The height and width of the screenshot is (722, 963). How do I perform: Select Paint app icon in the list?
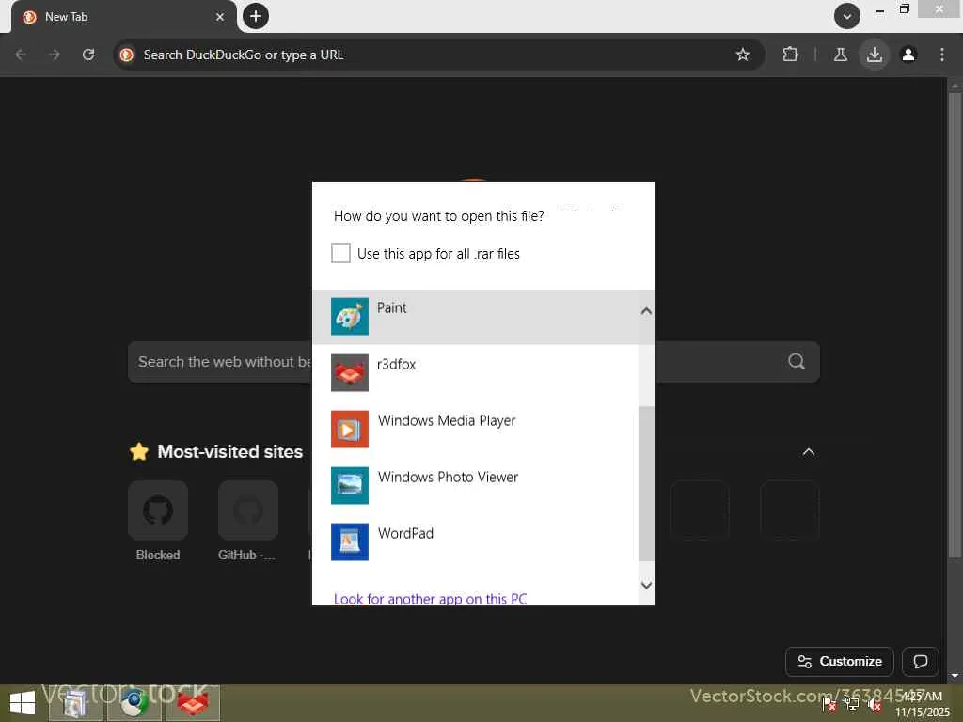click(350, 316)
